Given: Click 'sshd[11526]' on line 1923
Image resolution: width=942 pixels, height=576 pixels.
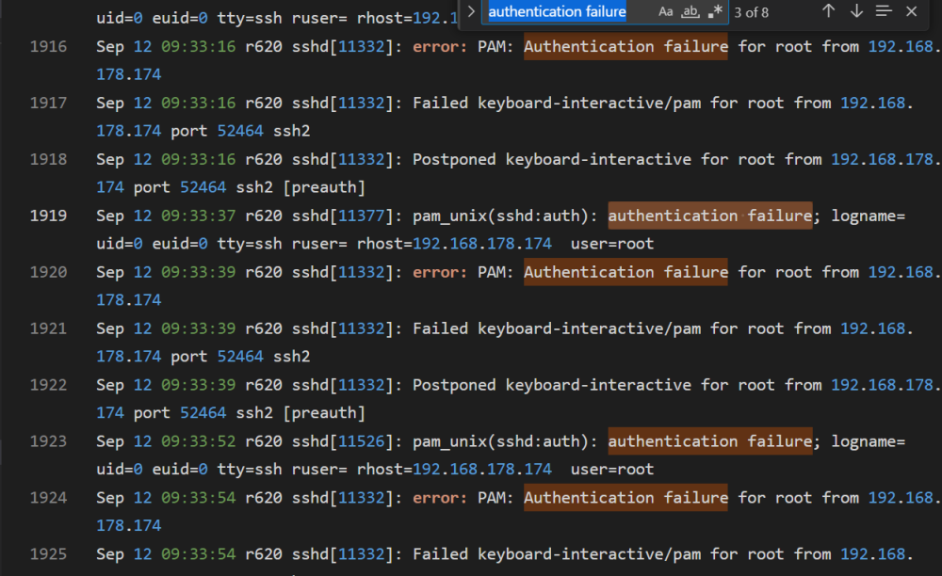Looking at the screenshot, I should (343, 441).
